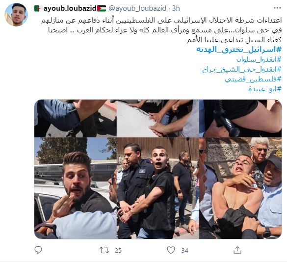Open ayoub.loubazid's profile avatar picture
This screenshot has width=287, height=262.
coord(16,15)
